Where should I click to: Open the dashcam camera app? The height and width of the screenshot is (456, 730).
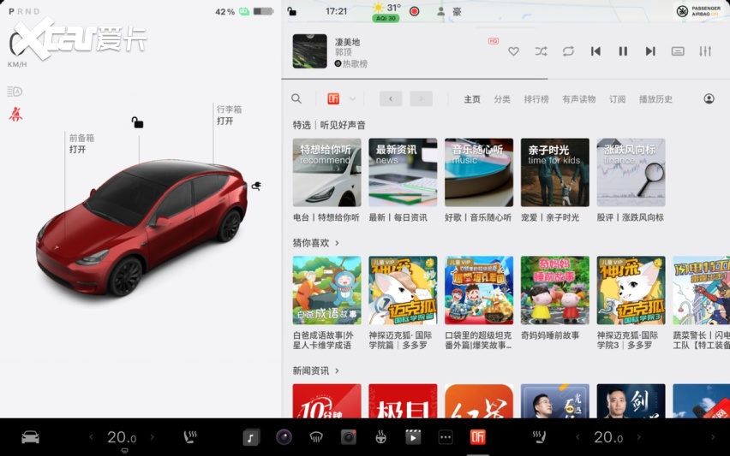pyautogui.click(x=348, y=437)
